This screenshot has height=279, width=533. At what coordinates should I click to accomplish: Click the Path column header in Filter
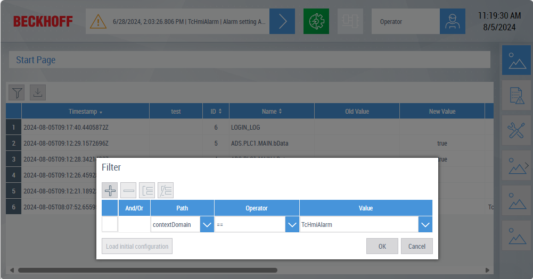pyautogui.click(x=182, y=208)
